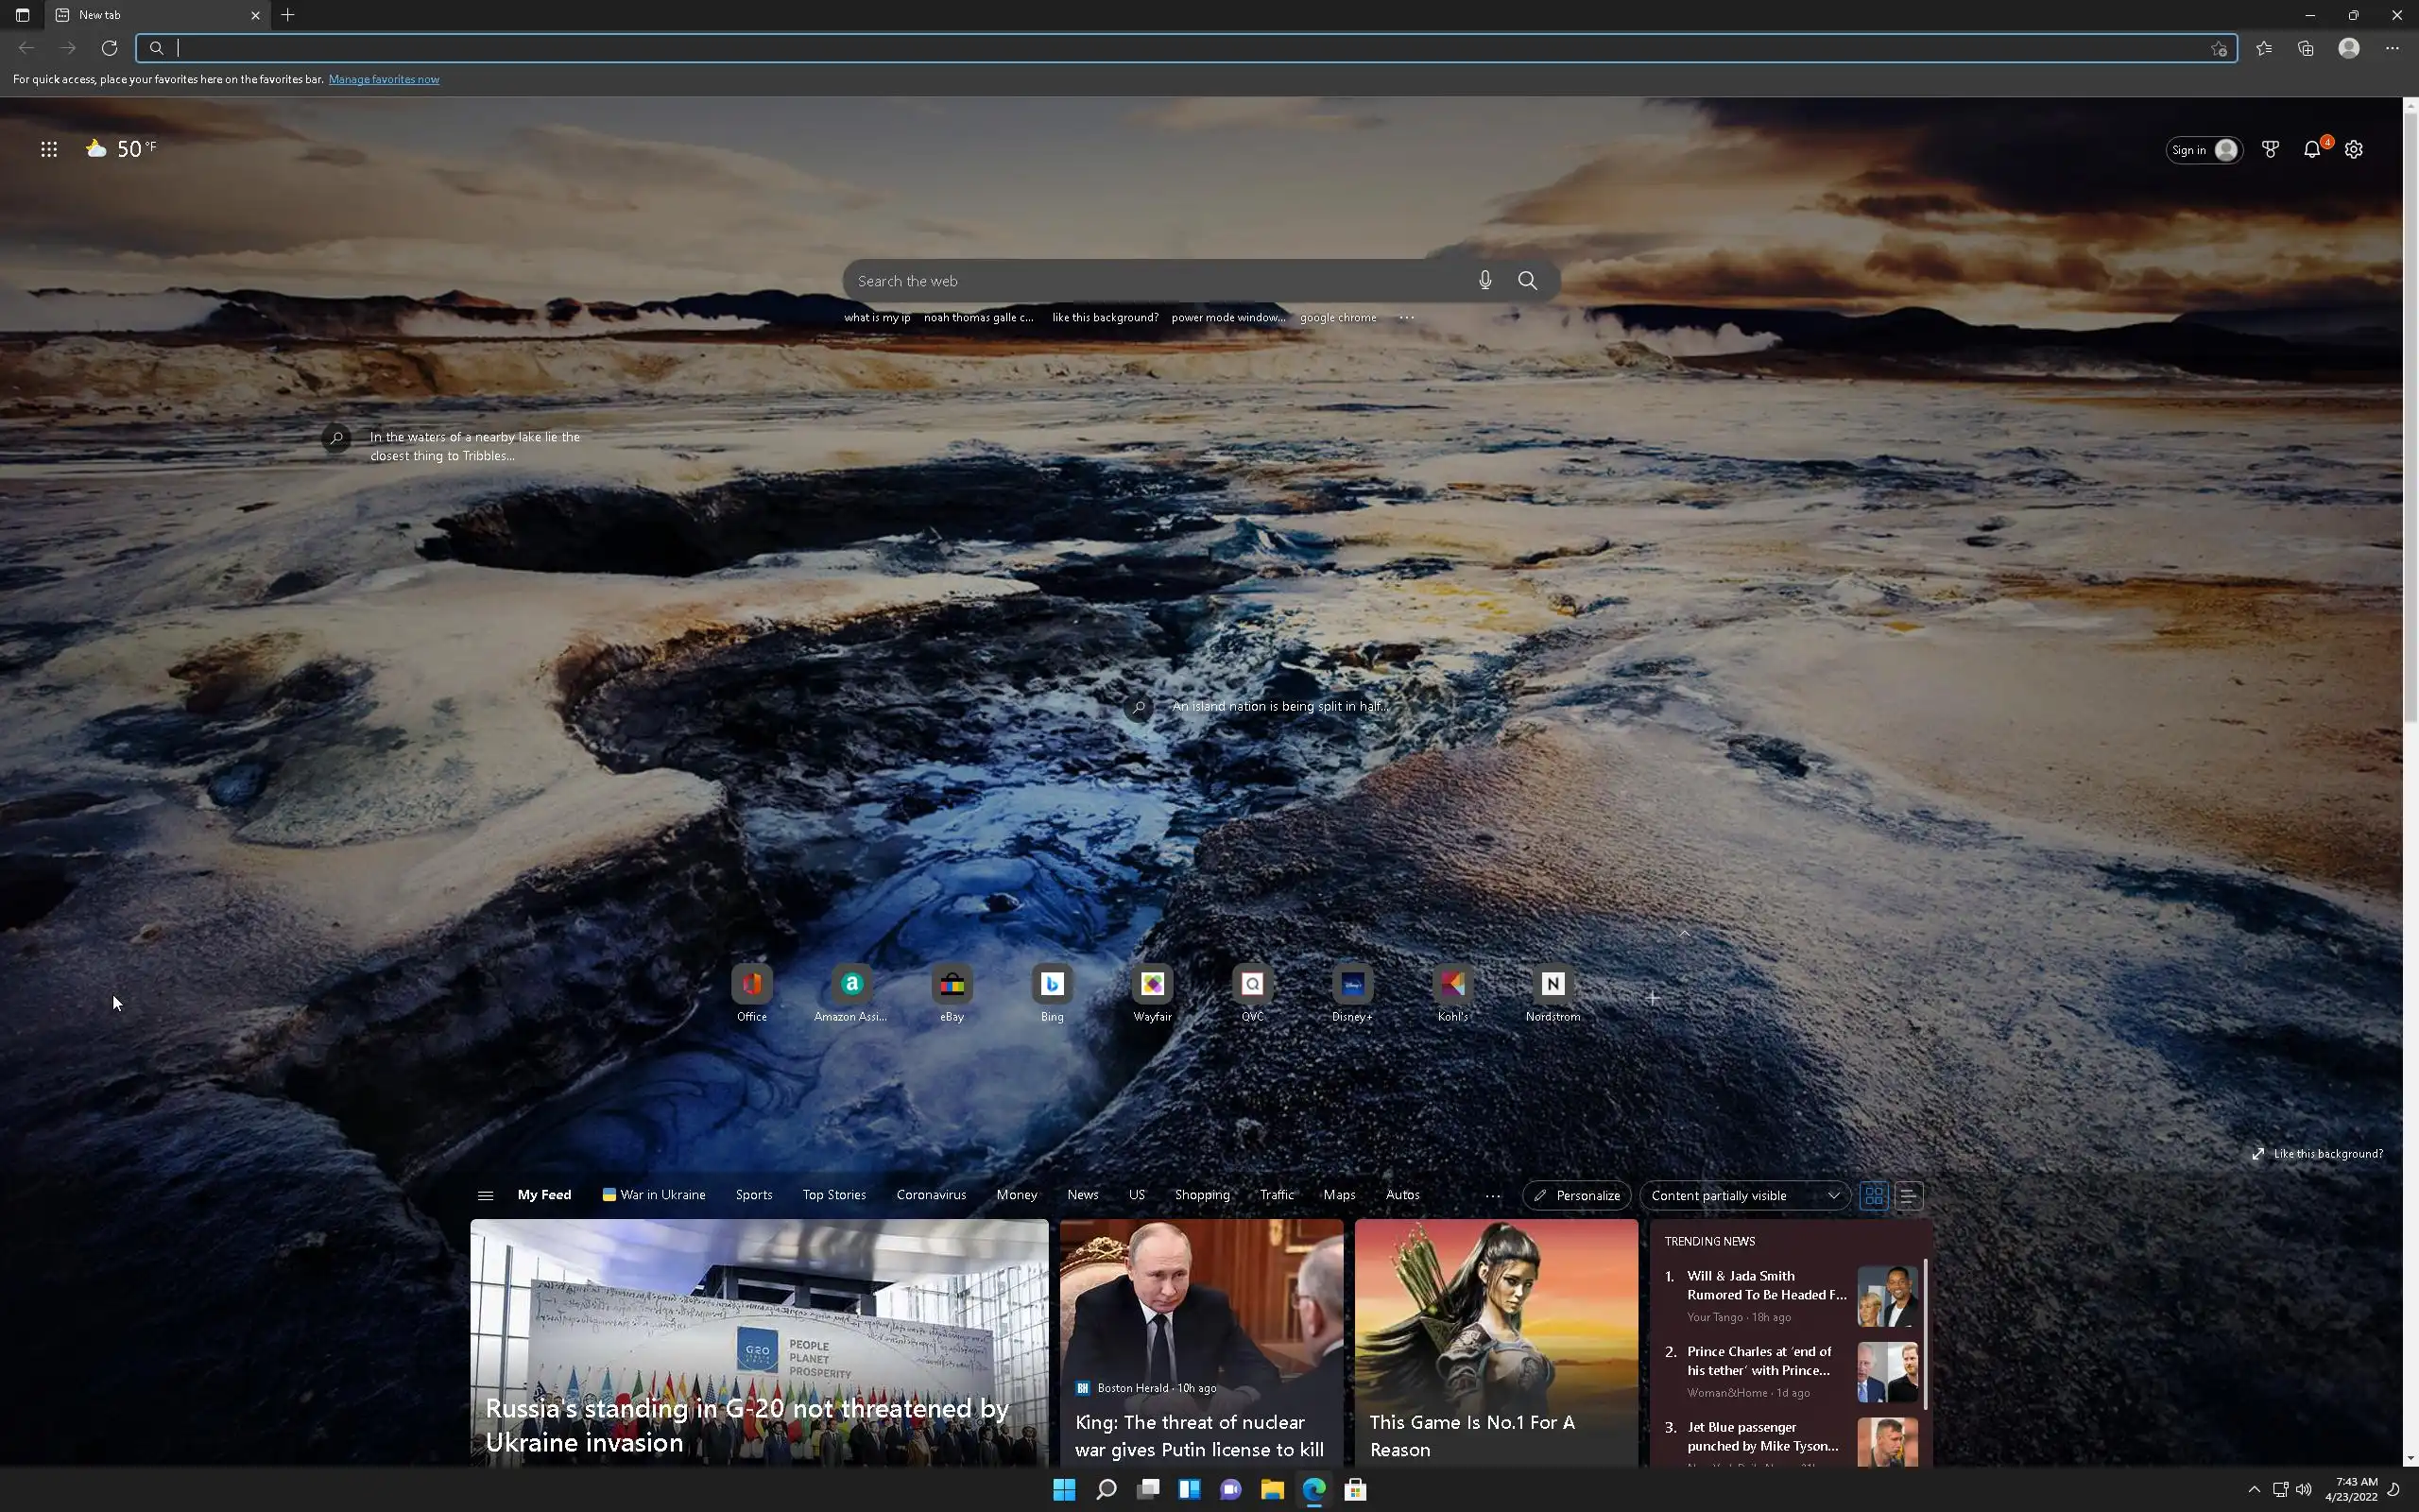Select the War in Ukraine tab
This screenshot has width=2419, height=1512.
tap(654, 1195)
